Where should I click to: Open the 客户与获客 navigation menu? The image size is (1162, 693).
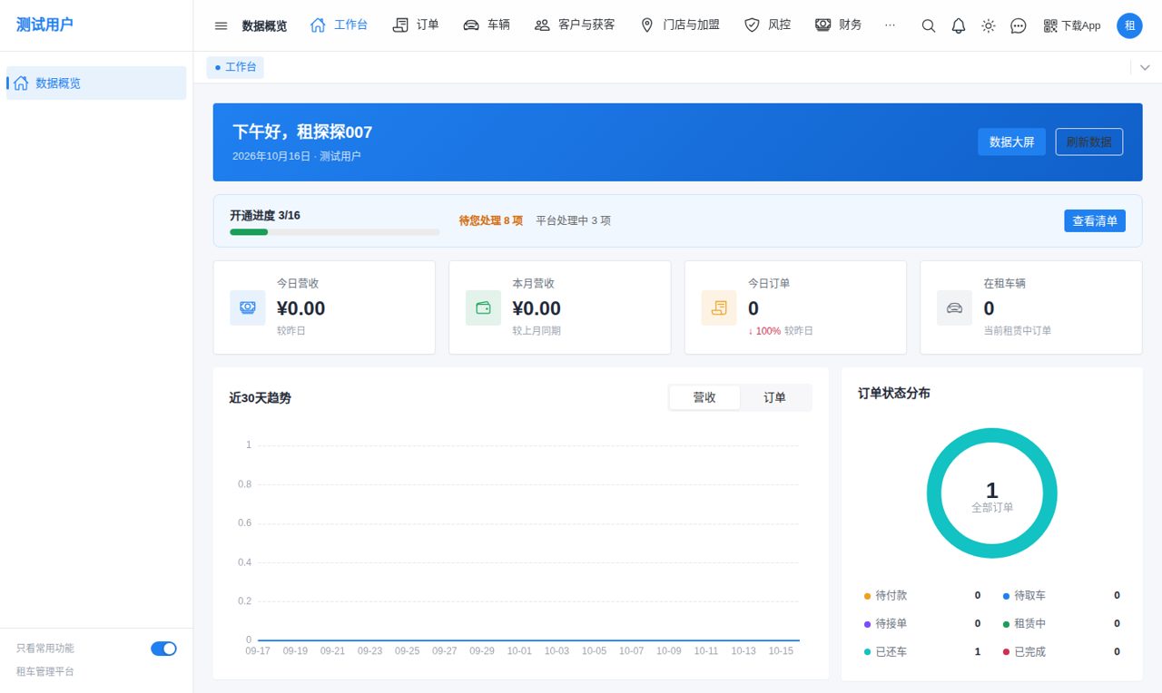(575, 25)
